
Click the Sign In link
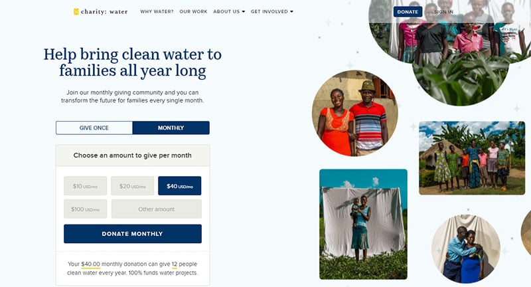click(443, 11)
